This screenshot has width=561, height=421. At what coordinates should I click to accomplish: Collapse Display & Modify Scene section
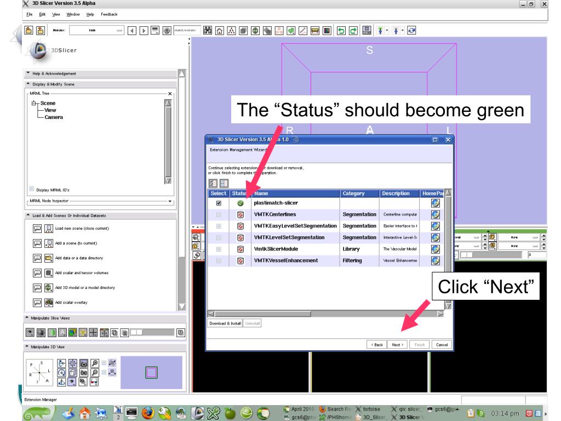pos(101,84)
